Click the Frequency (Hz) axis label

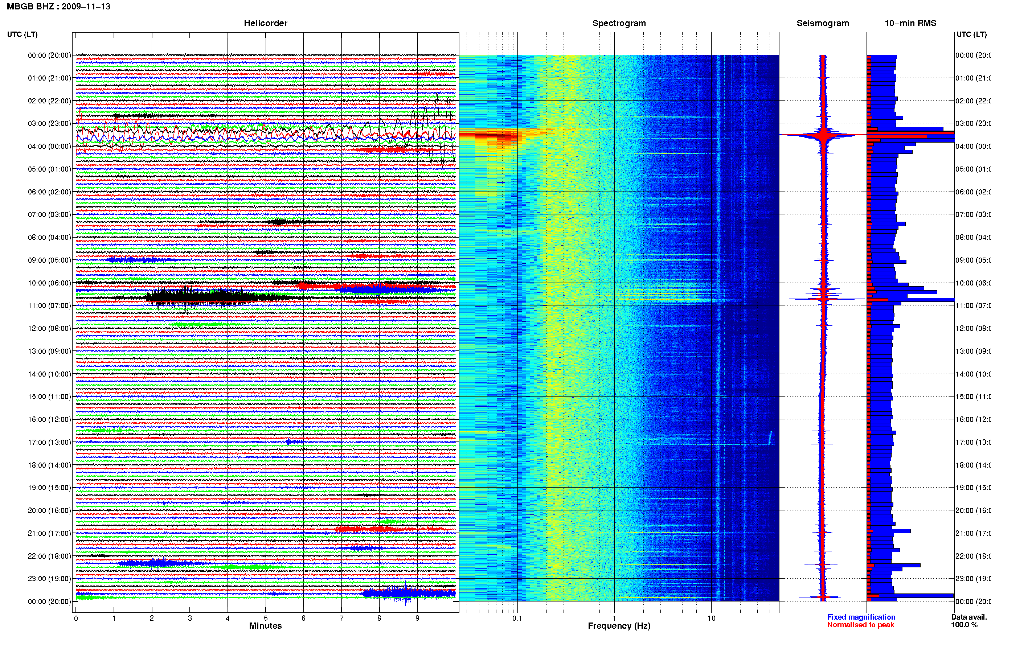[619, 626]
